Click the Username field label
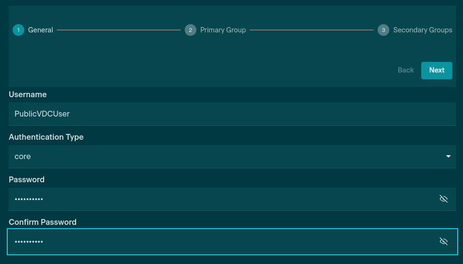 point(28,94)
